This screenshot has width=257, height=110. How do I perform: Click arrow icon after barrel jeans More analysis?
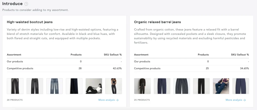click(244, 100)
